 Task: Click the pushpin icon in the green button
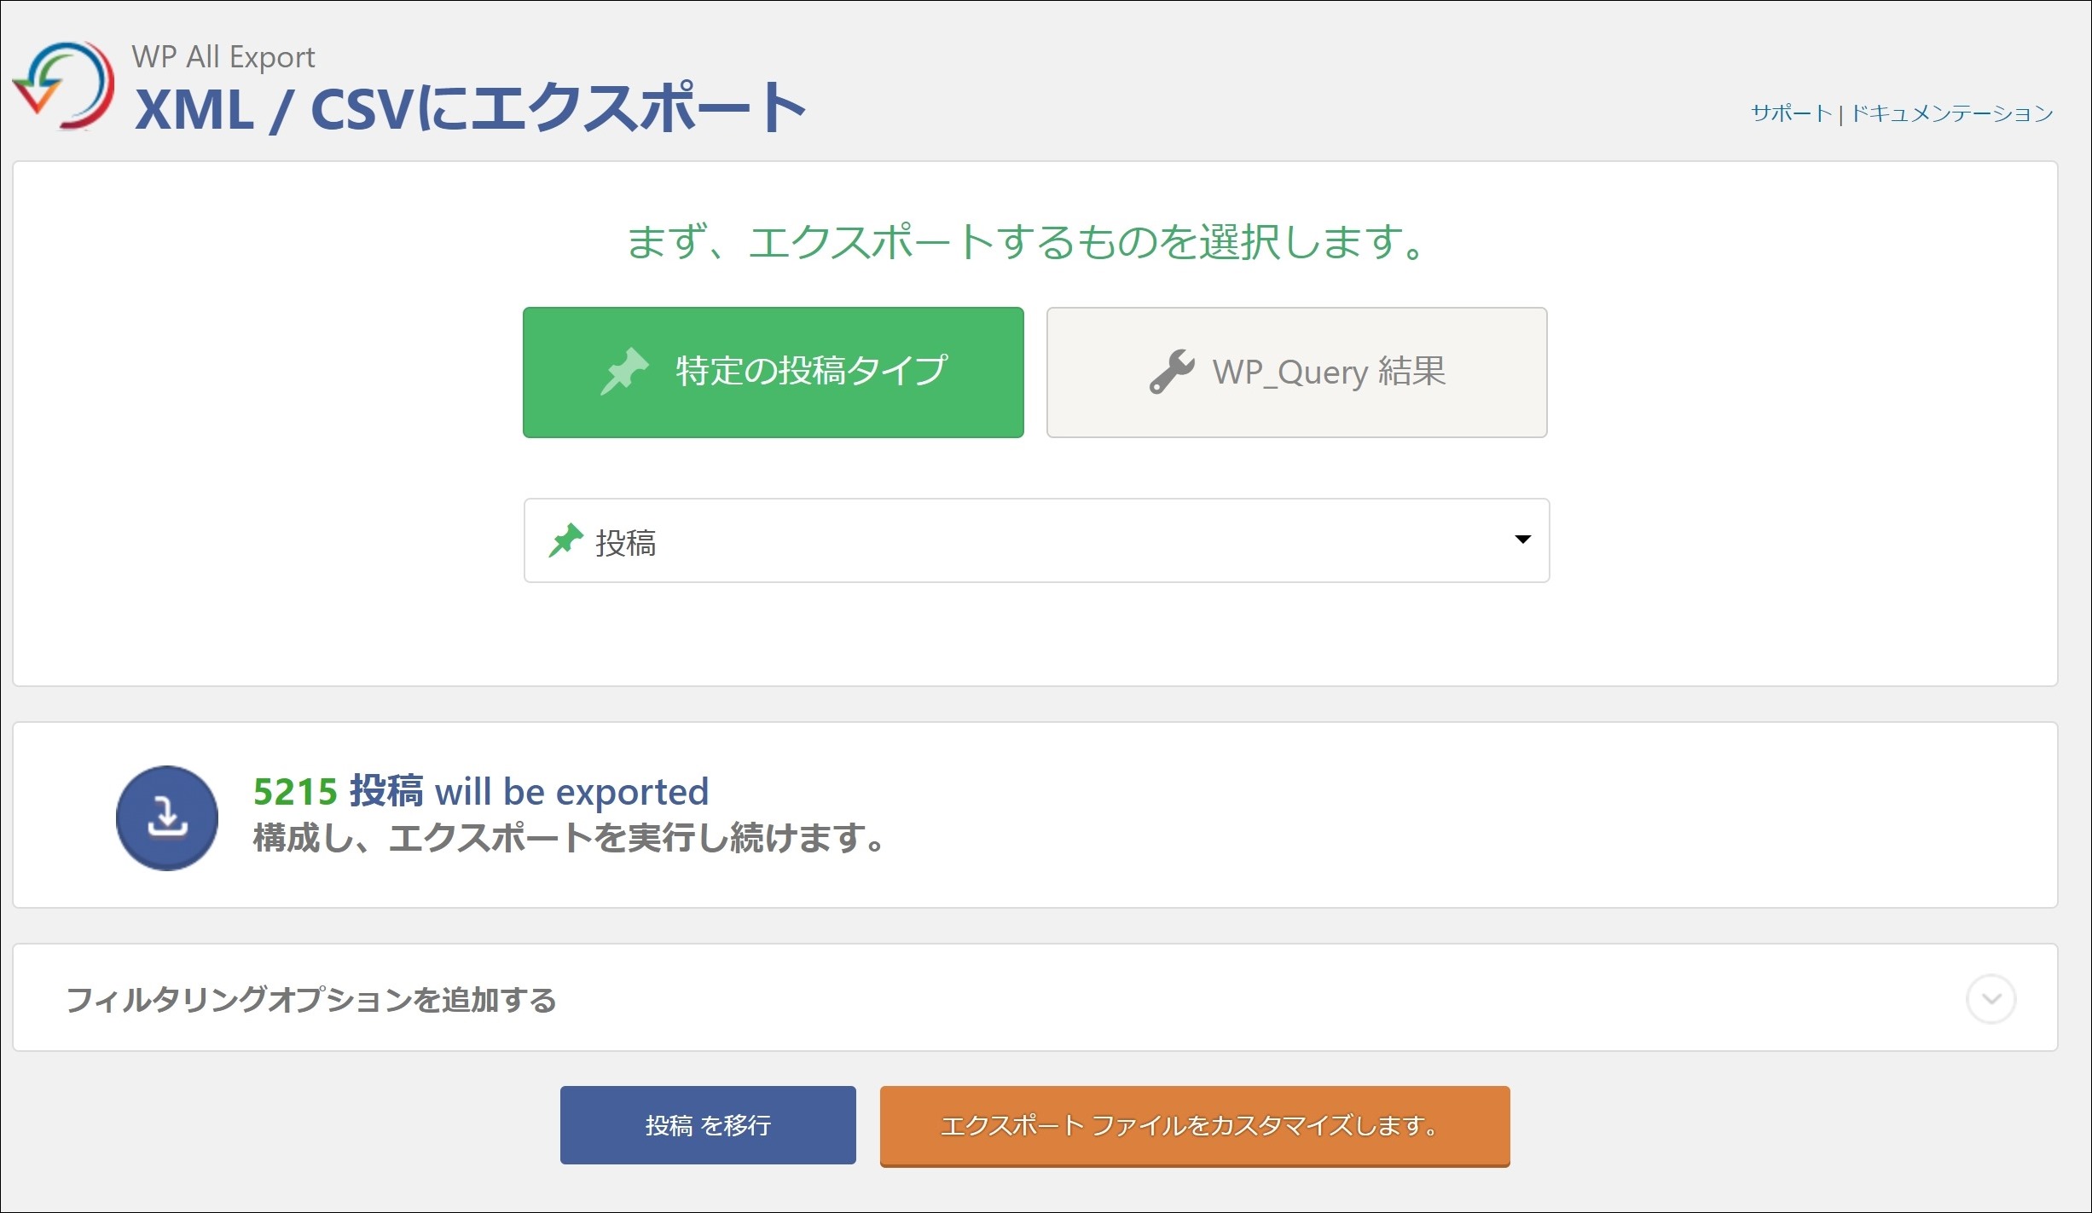tap(624, 371)
